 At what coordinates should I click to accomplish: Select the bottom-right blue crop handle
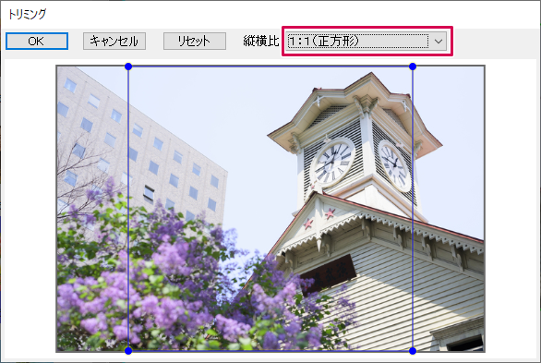click(413, 351)
